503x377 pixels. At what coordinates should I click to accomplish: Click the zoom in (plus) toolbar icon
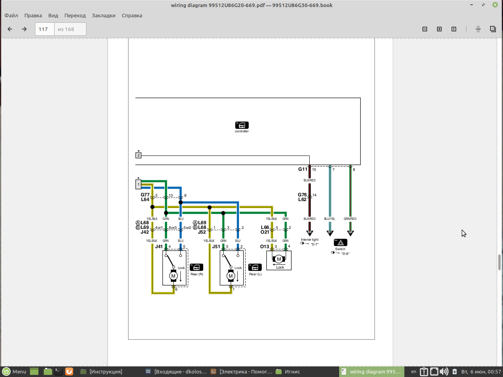coord(439,29)
